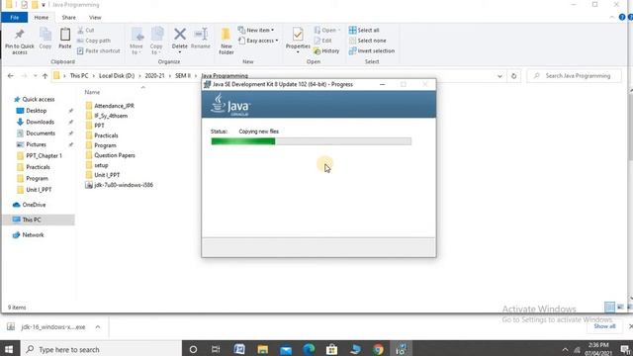
Task: Open Desktop in navigation pane
Action: pyautogui.click(x=32, y=111)
